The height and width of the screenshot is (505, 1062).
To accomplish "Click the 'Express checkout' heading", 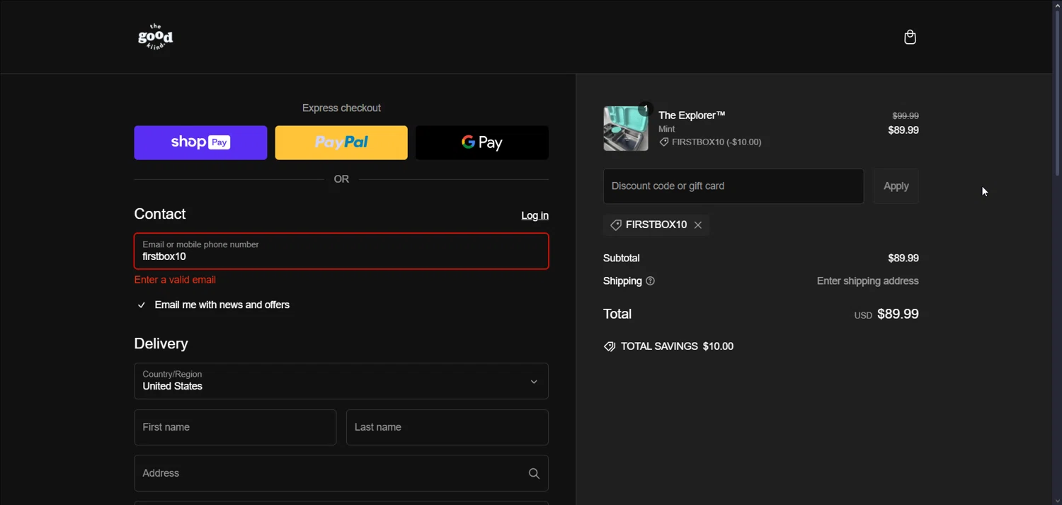I will pos(341,108).
